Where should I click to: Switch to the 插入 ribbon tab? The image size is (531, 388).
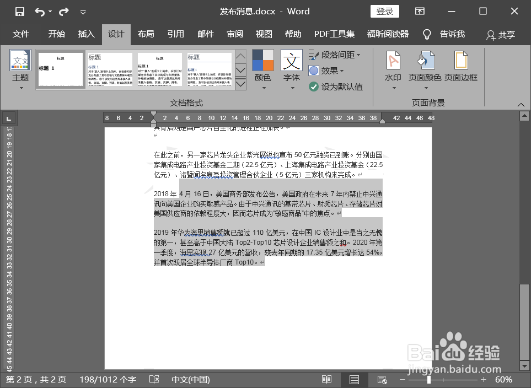[x=86, y=34]
